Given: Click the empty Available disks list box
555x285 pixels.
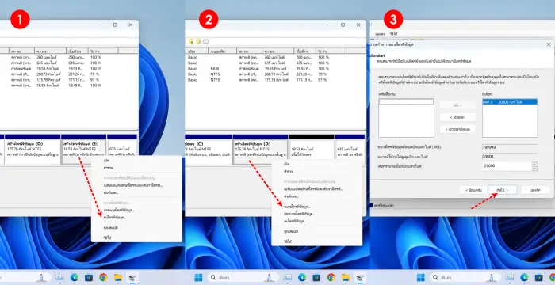Looking at the screenshot, I should coord(406,118).
